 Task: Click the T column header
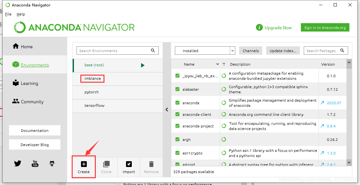coord(224,64)
